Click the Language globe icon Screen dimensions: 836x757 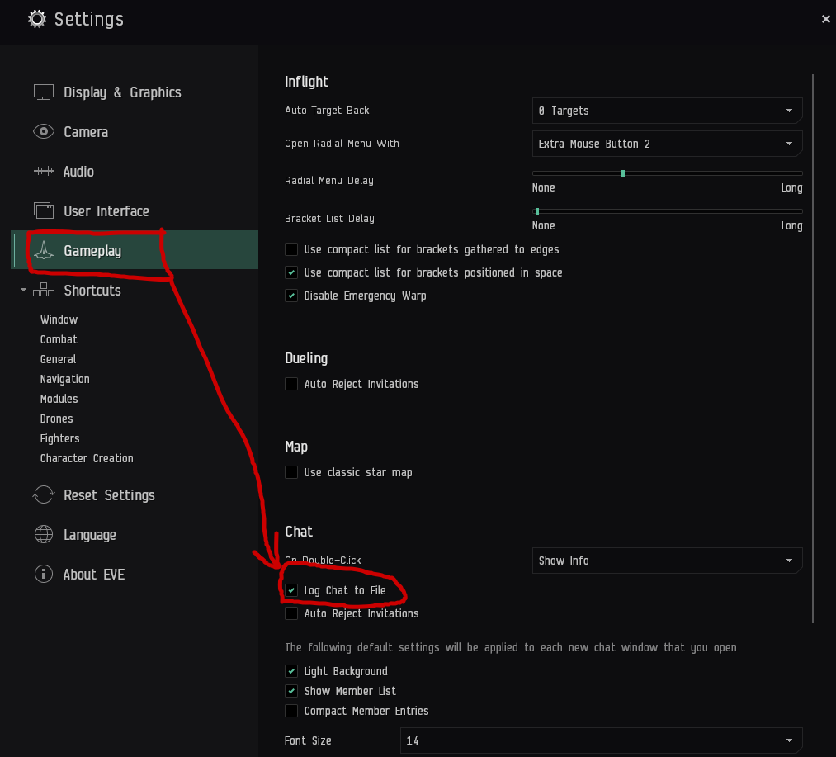coord(44,535)
